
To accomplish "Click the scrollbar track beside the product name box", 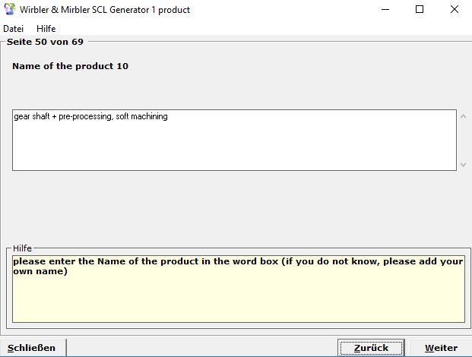I will pyautogui.click(x=463, y=141).
